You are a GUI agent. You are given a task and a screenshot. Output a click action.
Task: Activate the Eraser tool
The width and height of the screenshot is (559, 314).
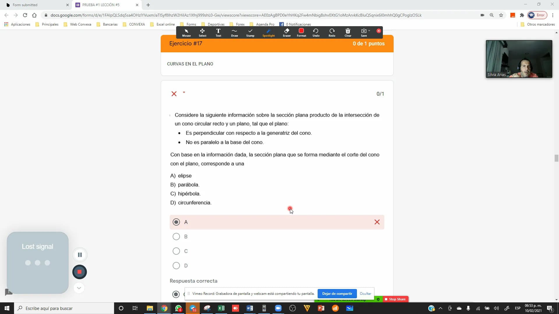click(x=286, y=32)
